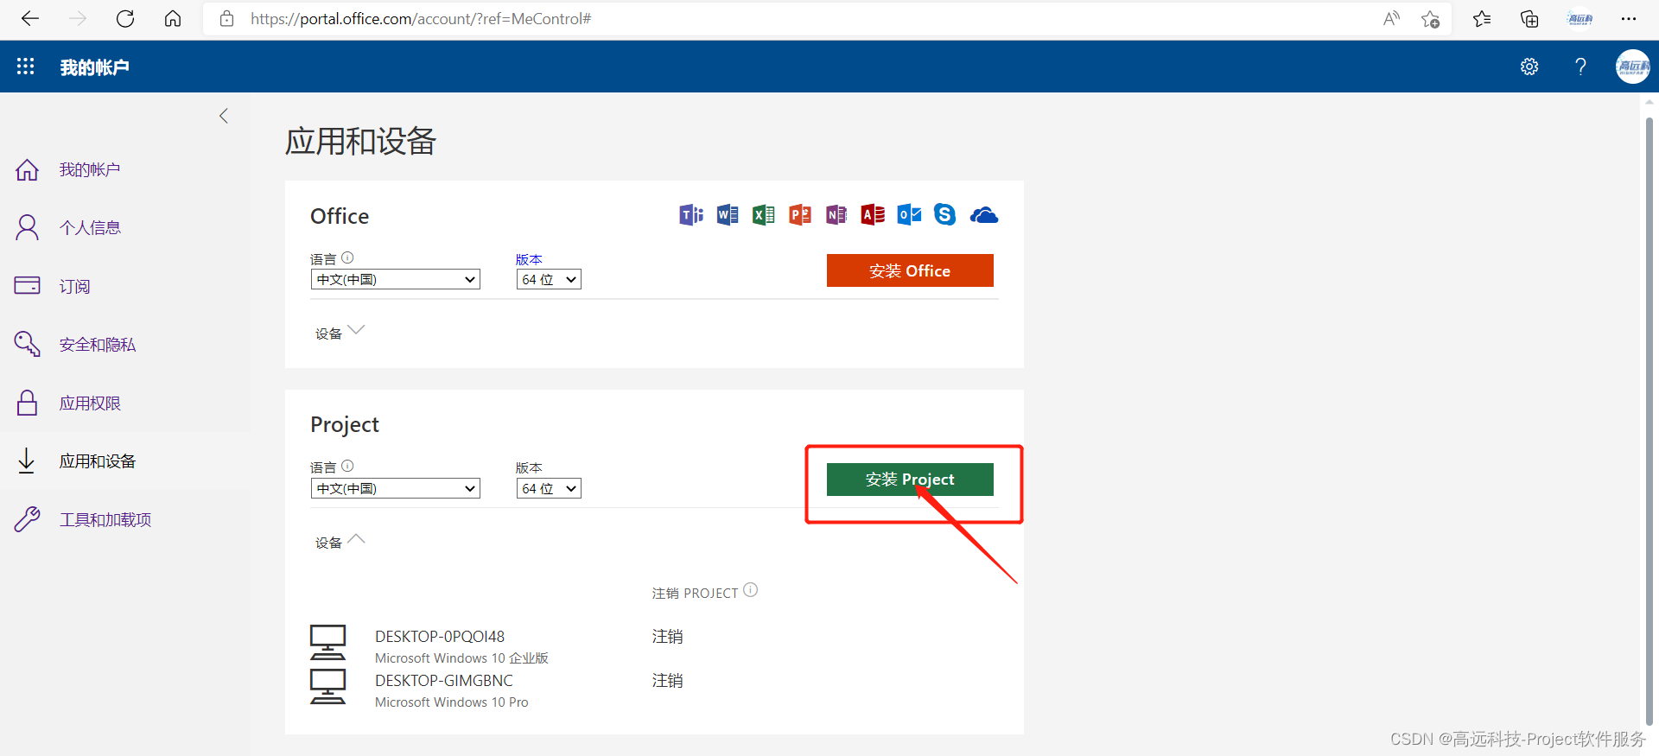This screenshot has width=1659, height=756.
Task: Click the Skype app icon
Action: [945, 214]
